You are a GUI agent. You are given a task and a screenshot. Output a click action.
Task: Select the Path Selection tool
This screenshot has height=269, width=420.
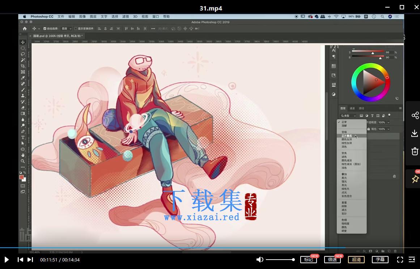pyautogui.click(x=23, y=143)
